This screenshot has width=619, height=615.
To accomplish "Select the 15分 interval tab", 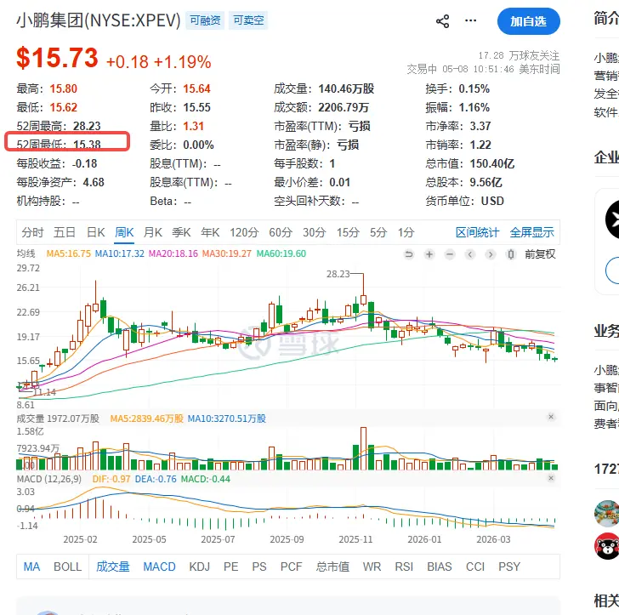I will [x=348, y=232].
